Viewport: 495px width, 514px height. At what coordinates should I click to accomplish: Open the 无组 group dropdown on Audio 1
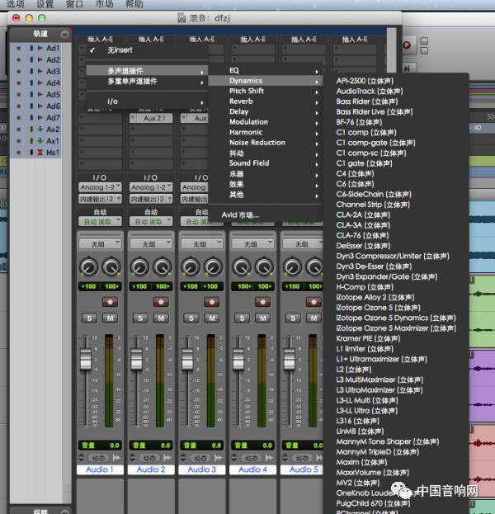[x=100, y=243]
